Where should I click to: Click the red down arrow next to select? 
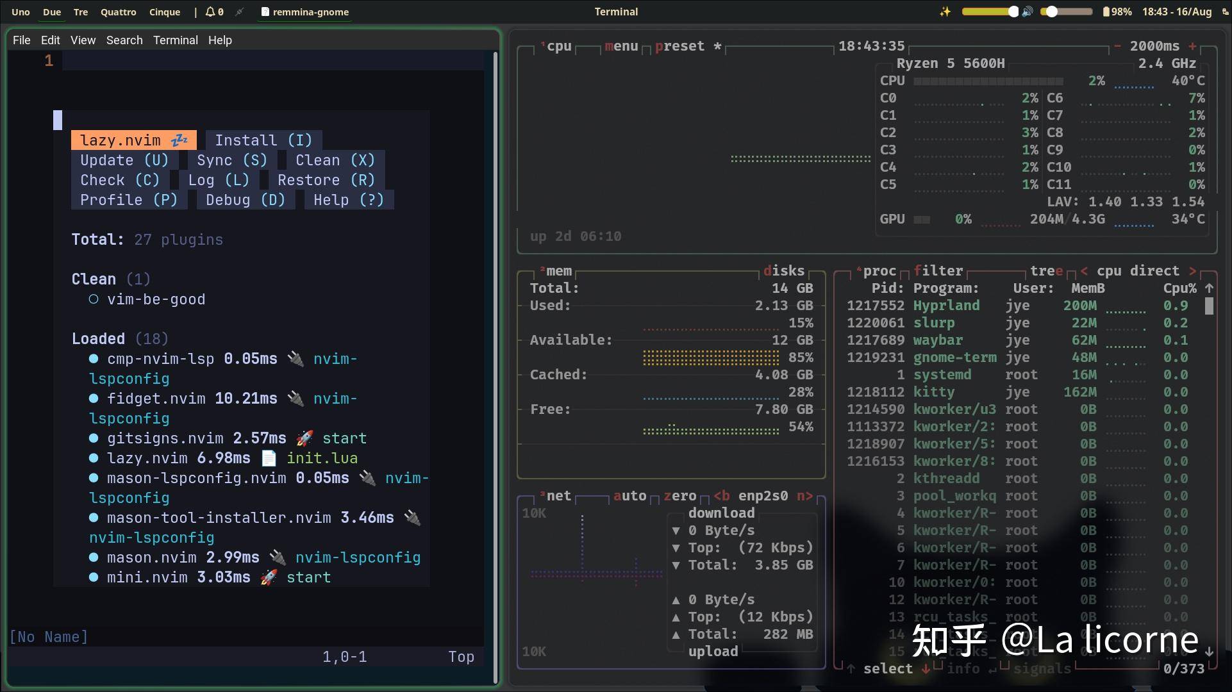(926, 668)
